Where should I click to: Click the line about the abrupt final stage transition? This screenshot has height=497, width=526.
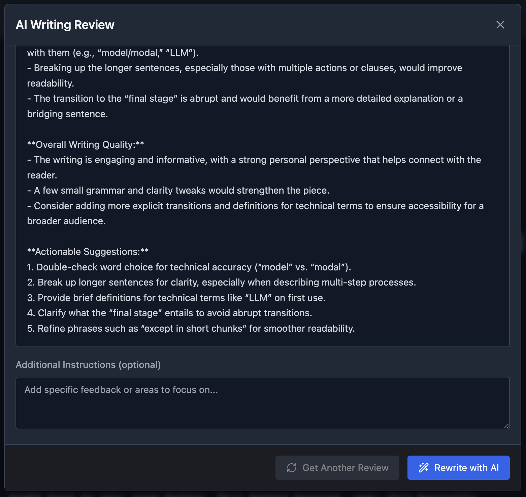[245, 106]
